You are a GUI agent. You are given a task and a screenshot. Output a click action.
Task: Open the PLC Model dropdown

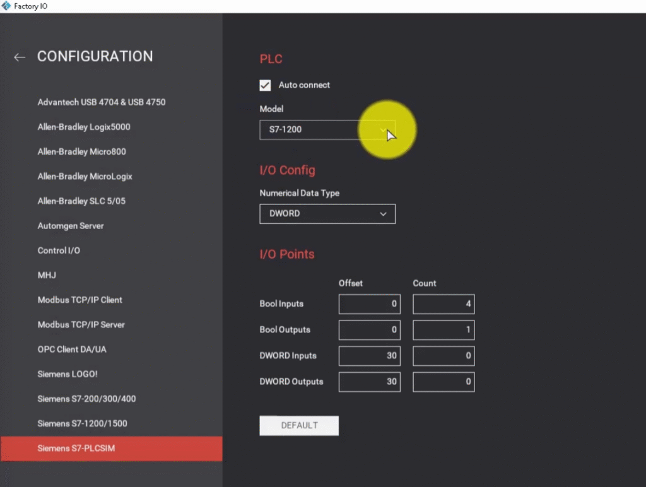click(327, 129)
